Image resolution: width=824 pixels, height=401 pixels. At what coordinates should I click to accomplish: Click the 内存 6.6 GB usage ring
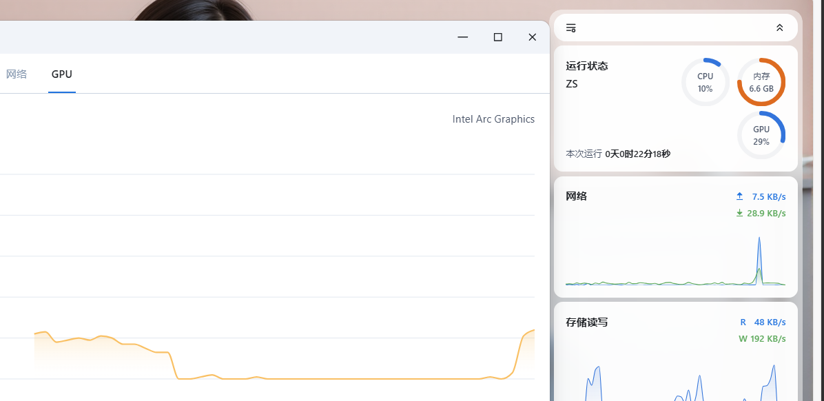point(761,83)
